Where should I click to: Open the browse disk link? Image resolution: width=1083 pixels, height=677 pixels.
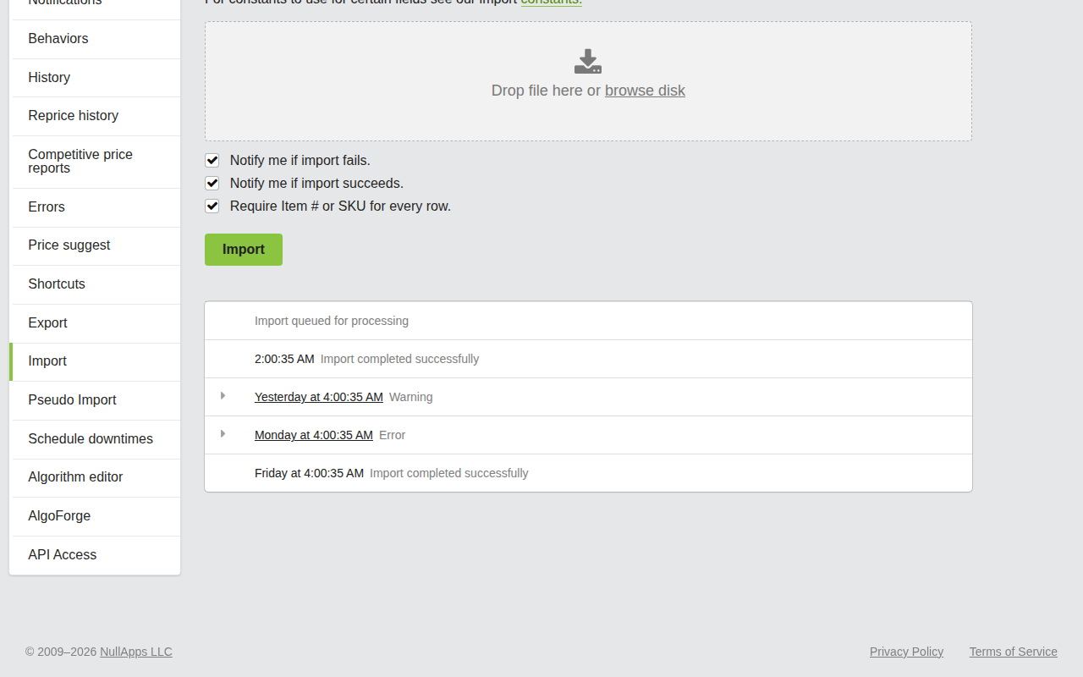pos(645,91)
